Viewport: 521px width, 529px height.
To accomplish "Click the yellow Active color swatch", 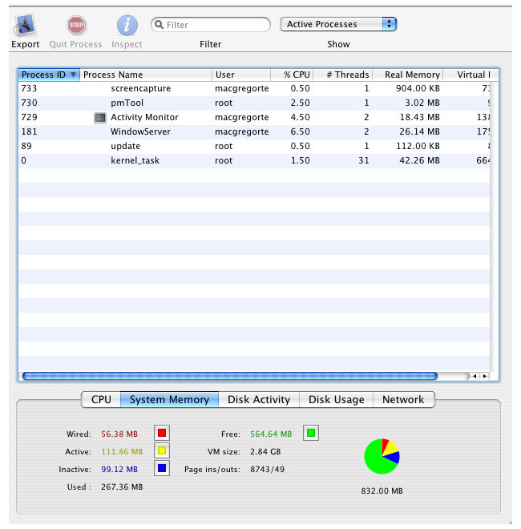I will [161, 452].
